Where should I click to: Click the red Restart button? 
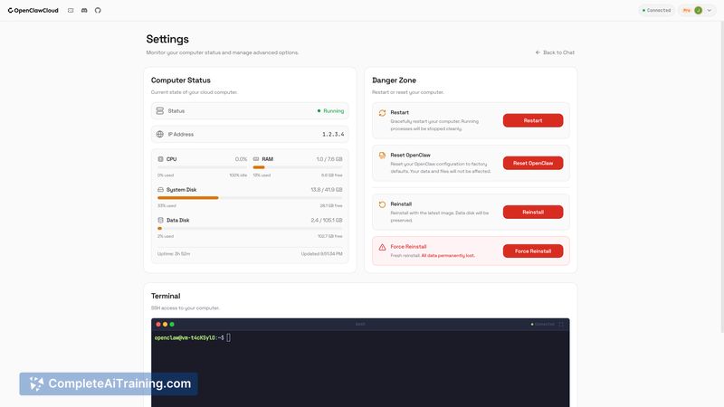pyautogui.click(x=533, y=120)
